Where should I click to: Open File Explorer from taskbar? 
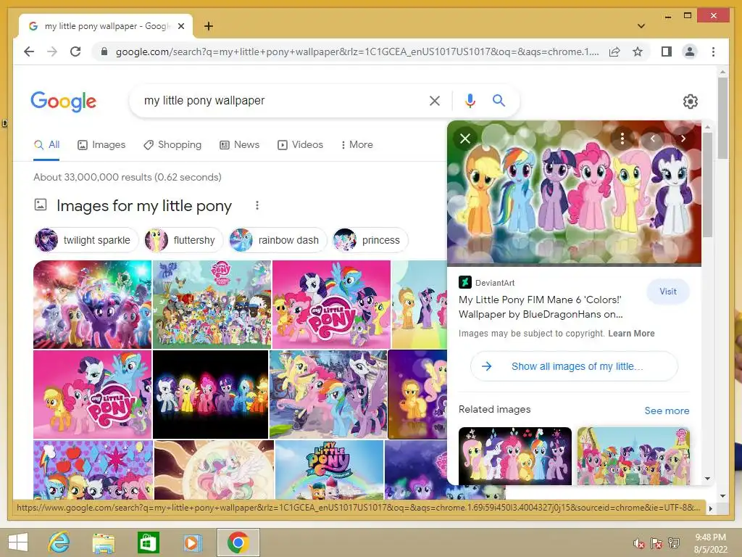pos(103,542)
